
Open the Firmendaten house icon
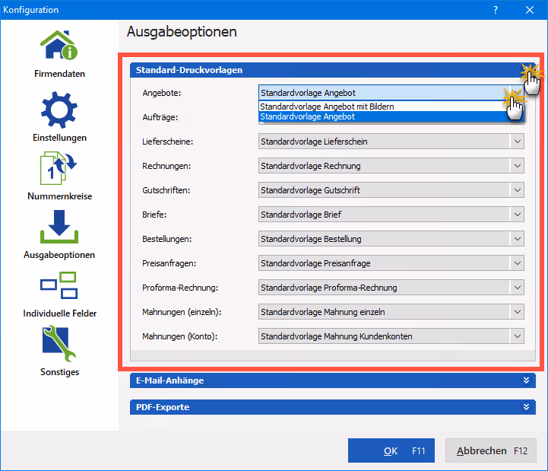click(x=59, y=45)
